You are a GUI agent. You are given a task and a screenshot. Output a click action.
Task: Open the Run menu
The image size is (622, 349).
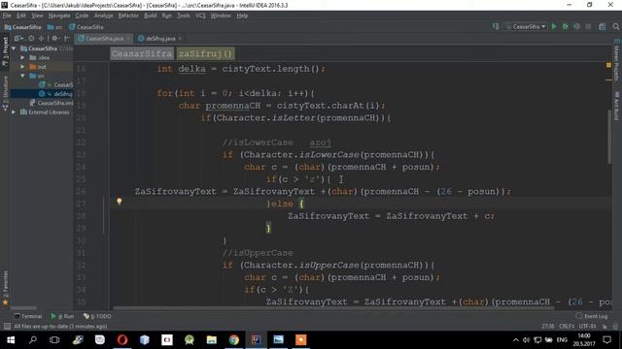point(166,16)
